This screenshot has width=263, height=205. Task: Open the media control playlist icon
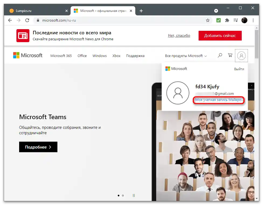(236, 20)
